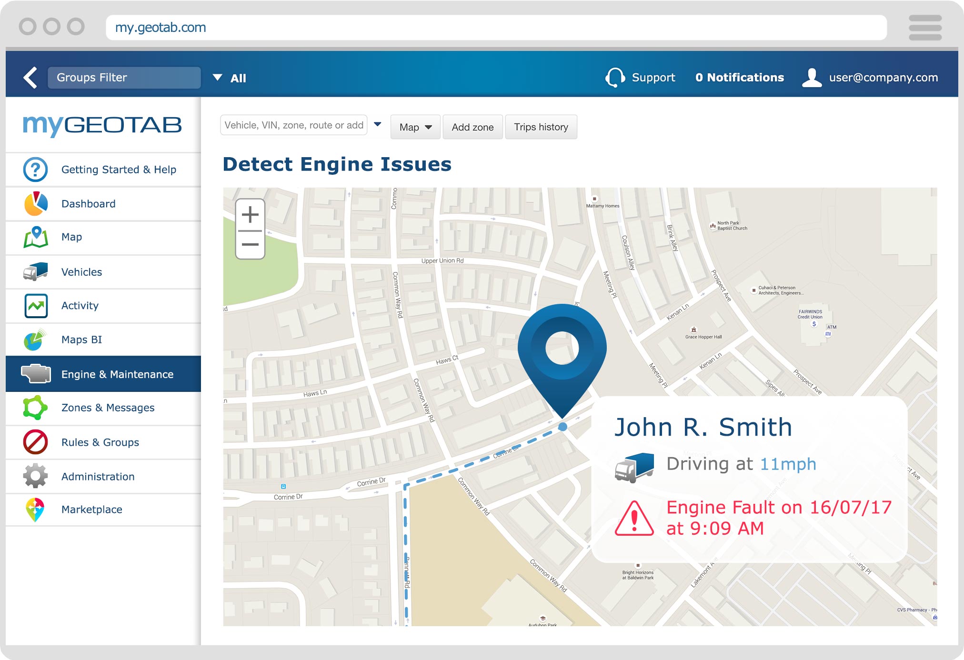Click the Marketplace pin icon
The image size is (964, 660).
[35, 510]
